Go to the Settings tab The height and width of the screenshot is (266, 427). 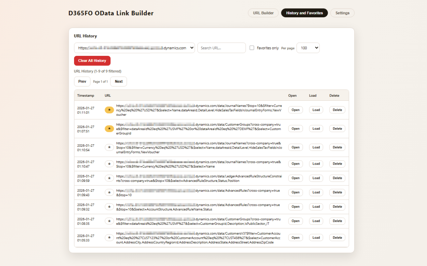pyautogui.click(x=342, y=13)
